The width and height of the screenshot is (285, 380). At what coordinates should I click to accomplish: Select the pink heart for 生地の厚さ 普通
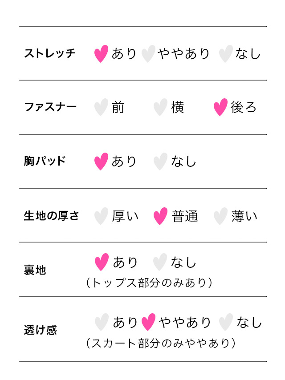160,216
